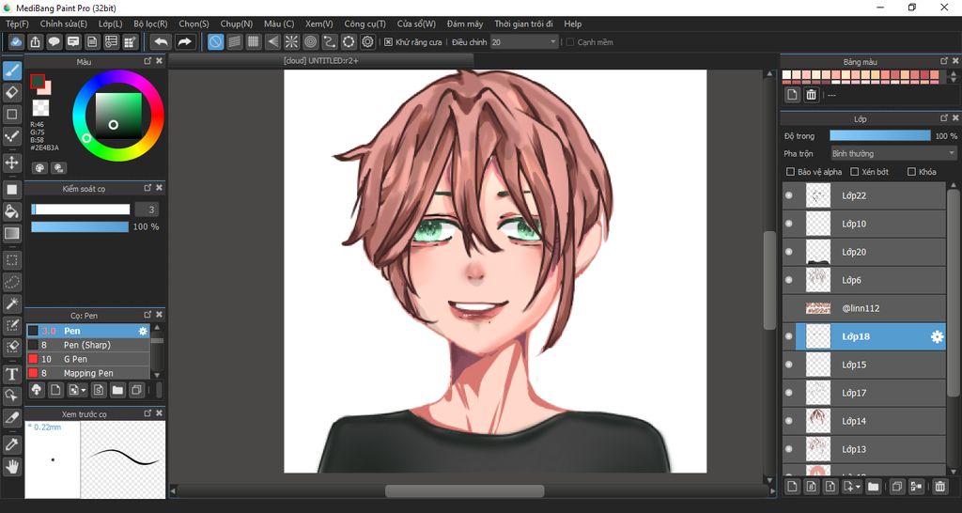The height and width of the screenshot is (513, 962).
Task: Select the Move tool
Action: pyautogui.click(x=11, y=163)
